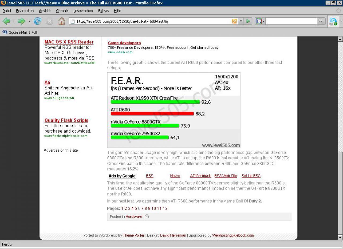Open the Set Up RSS link
Viewport: 343px width, 249px height.
pos(251,176)
